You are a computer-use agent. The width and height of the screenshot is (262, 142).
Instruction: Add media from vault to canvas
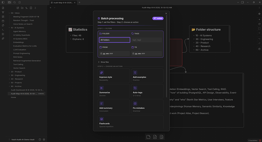[x=161, y=137]
